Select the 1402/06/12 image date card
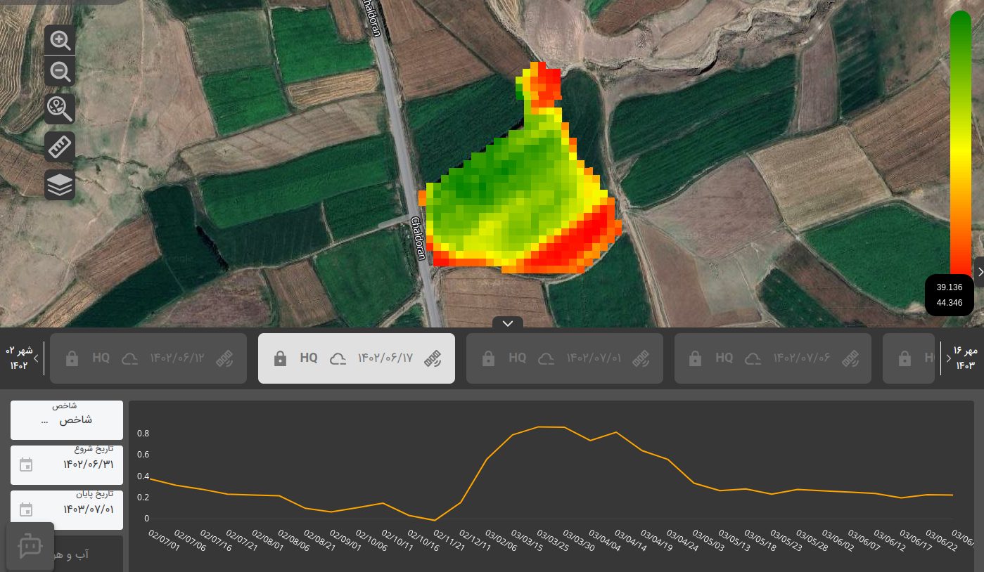Image resolution: width=984 pixels, height=572 pixels. pyautogui.click(x=148, y=358)
